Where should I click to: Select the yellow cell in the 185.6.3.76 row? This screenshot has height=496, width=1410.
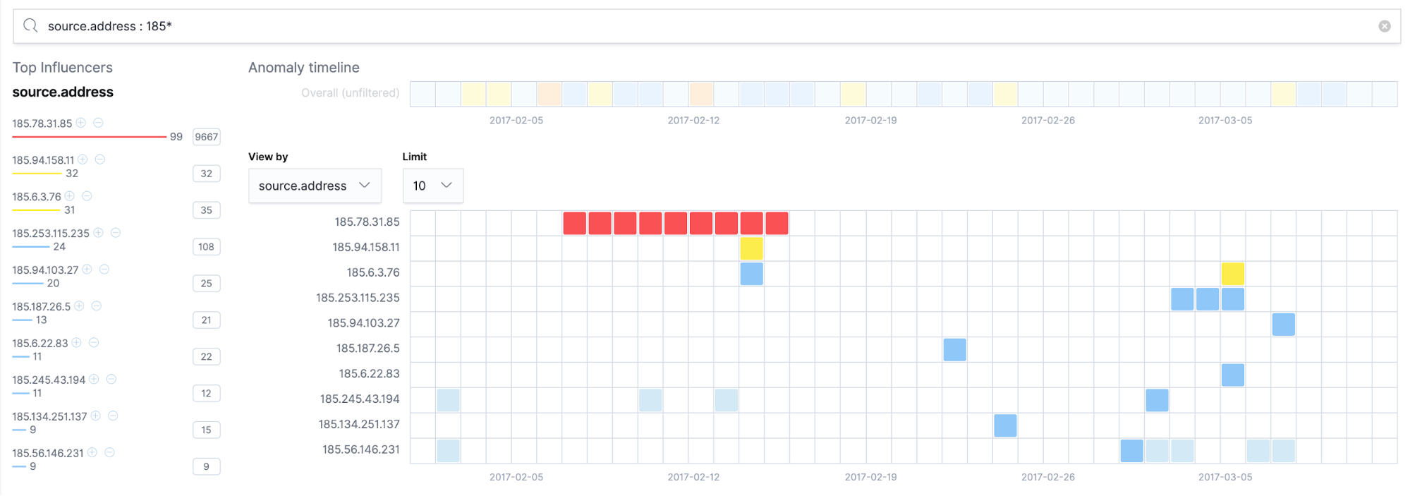point(1233,274)
